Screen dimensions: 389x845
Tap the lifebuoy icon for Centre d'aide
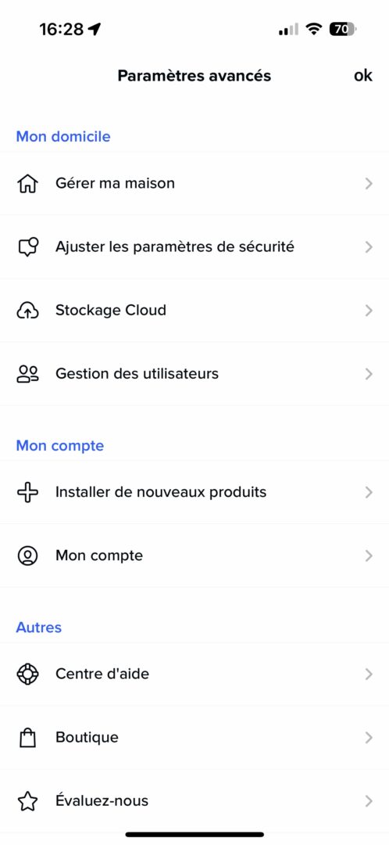tap(27, 674)
